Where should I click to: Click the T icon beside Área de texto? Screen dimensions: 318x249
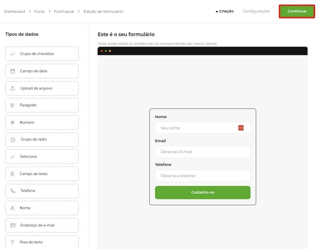click(x=12, y=242)
